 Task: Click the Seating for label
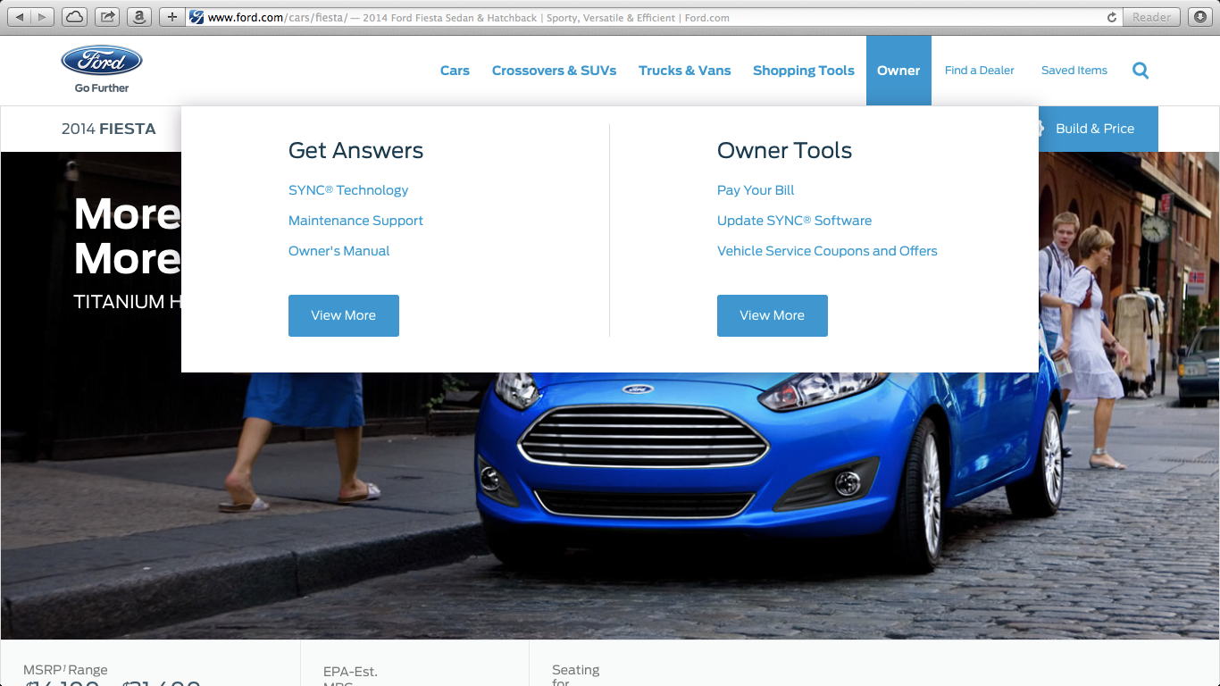575,675
